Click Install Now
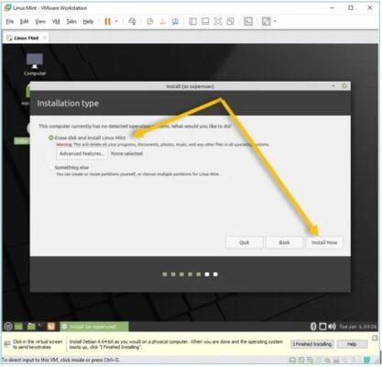Image resolution: width=382 pixels, height=367 pixels. (324, 242)
